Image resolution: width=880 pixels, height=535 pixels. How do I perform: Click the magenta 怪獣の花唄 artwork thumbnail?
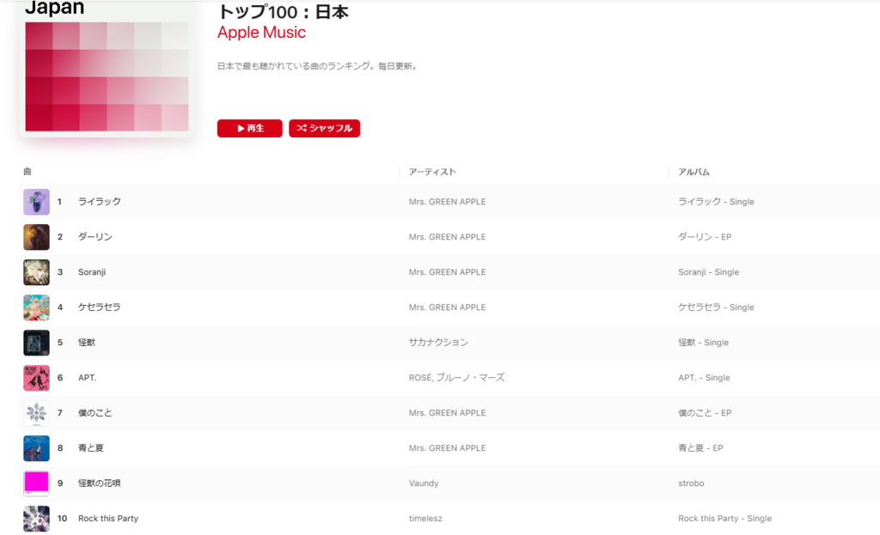(36, 483)
